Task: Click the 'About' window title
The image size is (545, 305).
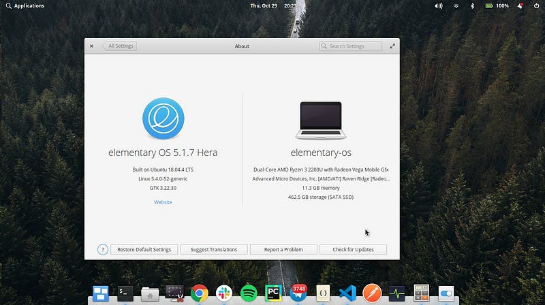Action: [x=242, y=46]
